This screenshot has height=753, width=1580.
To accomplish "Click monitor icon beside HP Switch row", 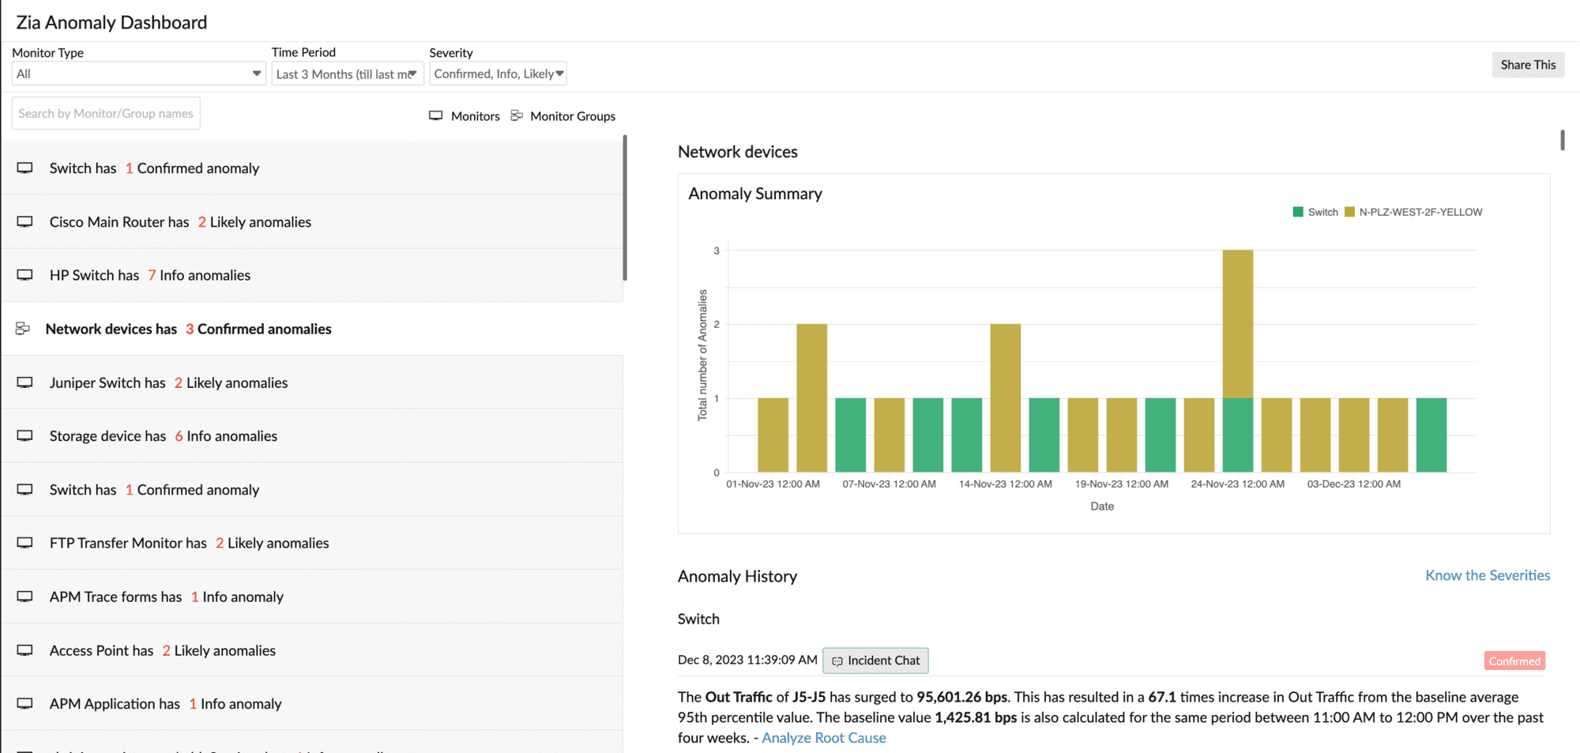I will pos(25,275).
